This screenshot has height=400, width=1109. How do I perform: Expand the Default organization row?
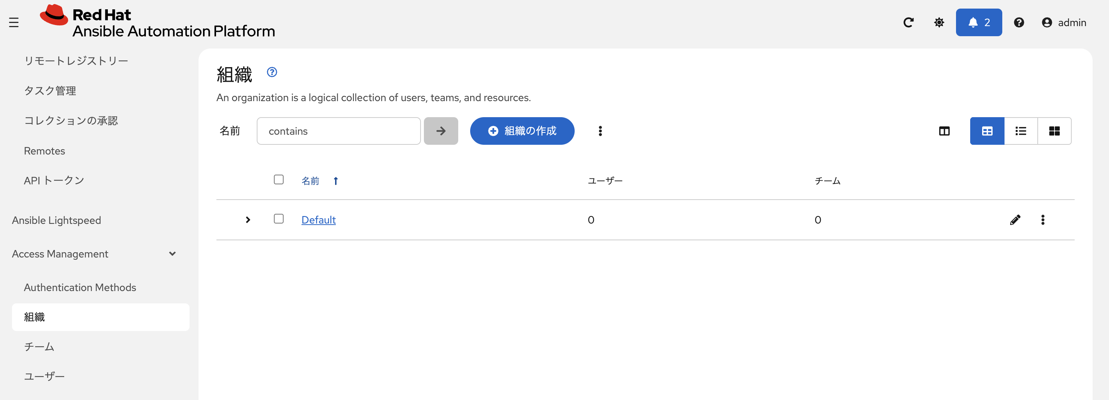(x=247, y=220)
